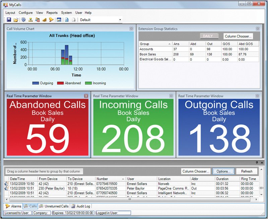Image resolution: width=268 pixels, height=219 pixels.
Task: Select the Accounts group row
Action: pos(199,49)
